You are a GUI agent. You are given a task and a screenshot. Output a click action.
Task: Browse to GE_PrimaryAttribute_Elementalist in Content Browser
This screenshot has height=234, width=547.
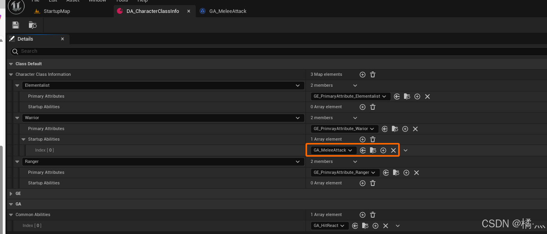pos(407,96)
